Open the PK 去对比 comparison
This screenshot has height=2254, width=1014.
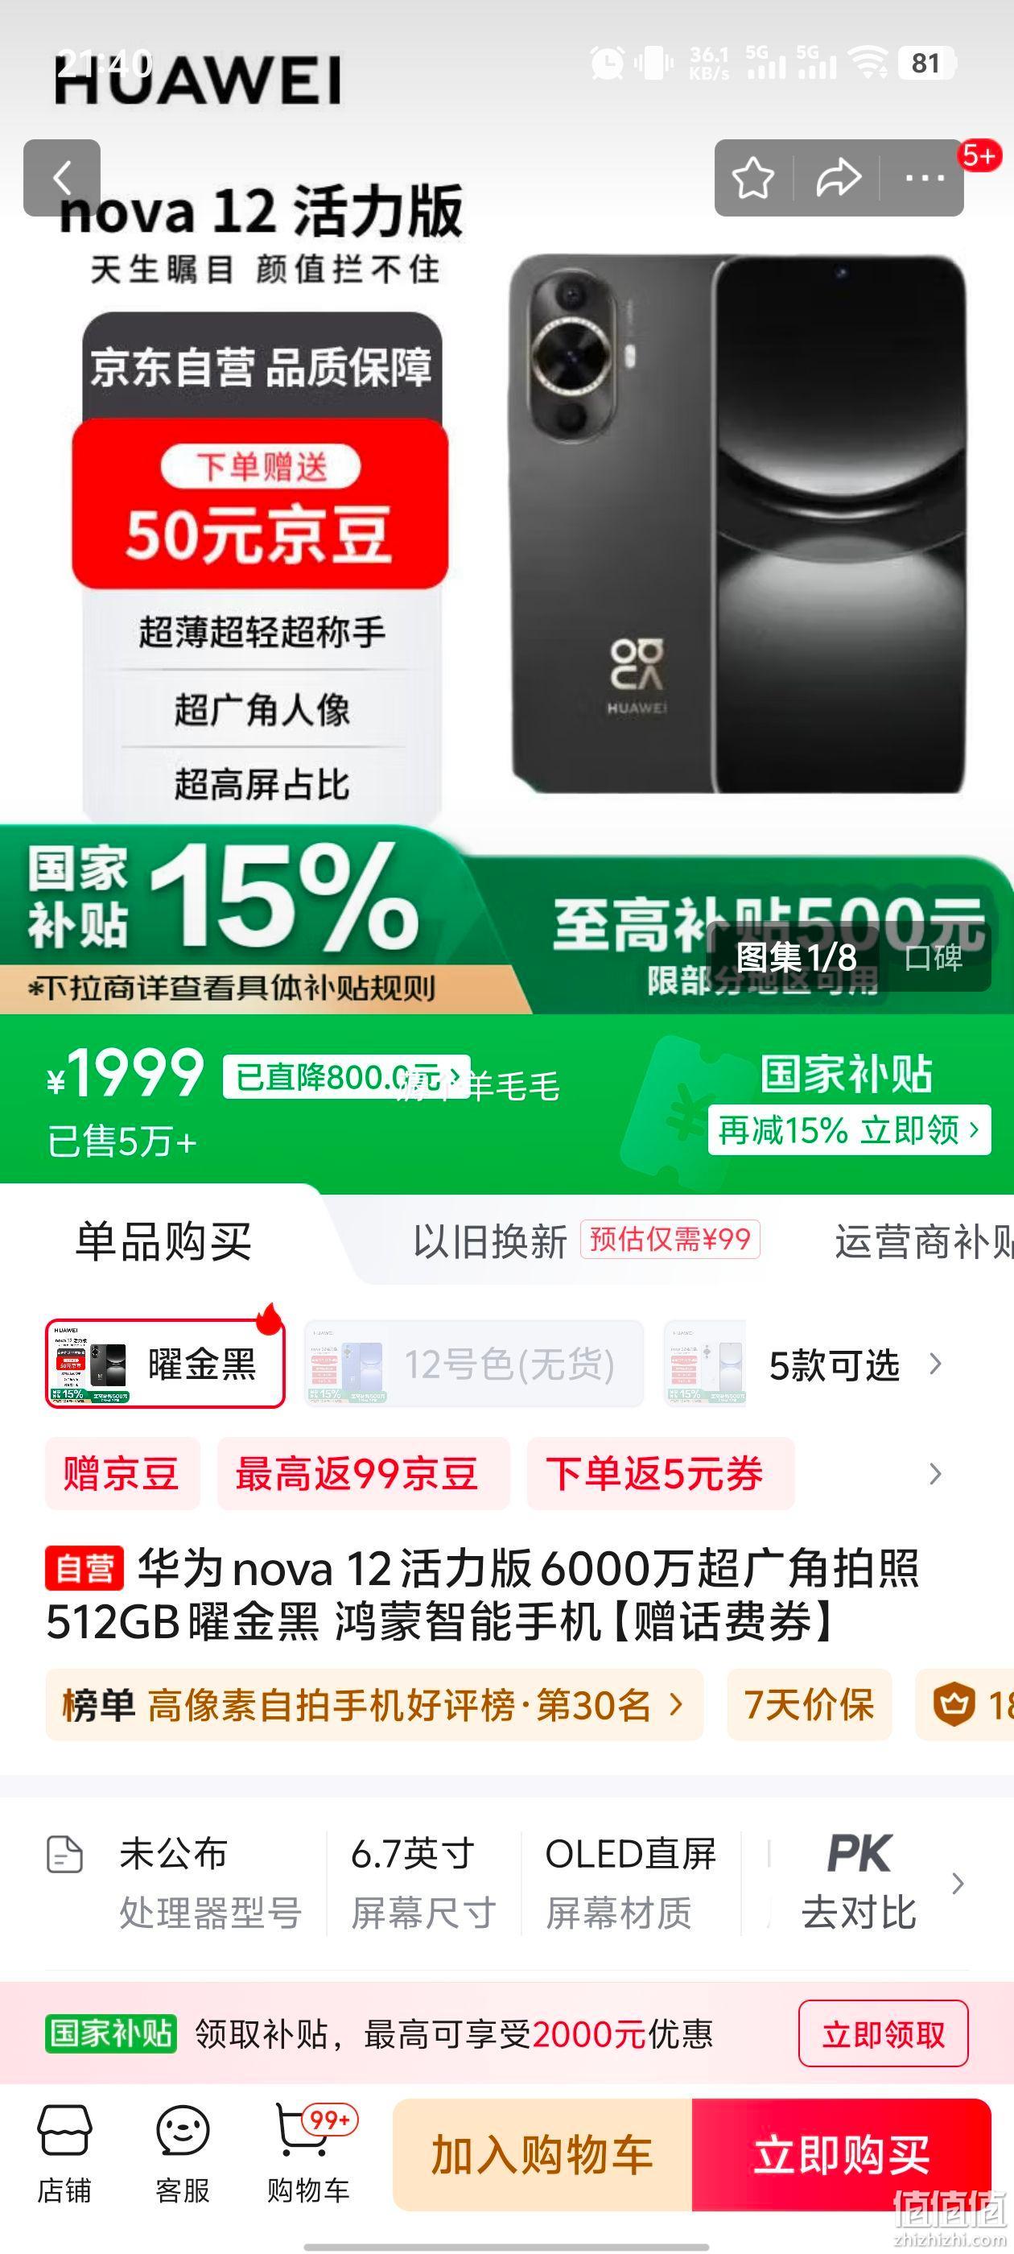click(859, 1882)
